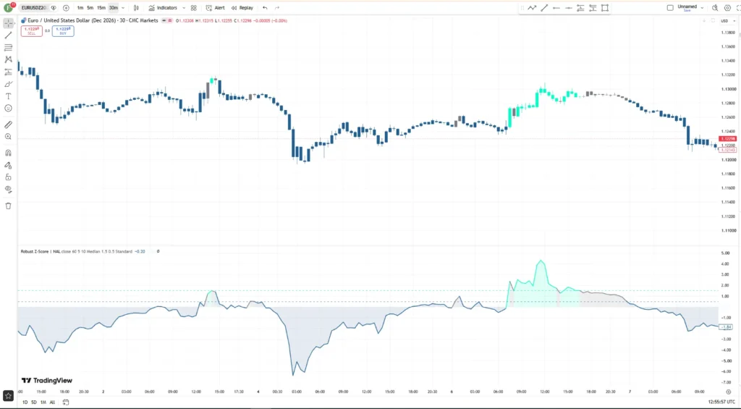Choose the horizontal line favorite tool
741x409 pixels.
click(556, 7)
